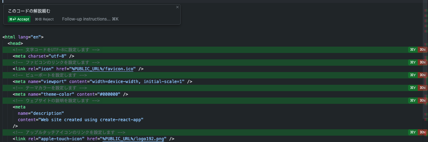This screenshot has width=428, height=142.
Task: Focus the Follow-up instructions field
Action: [x=90, y=19]
